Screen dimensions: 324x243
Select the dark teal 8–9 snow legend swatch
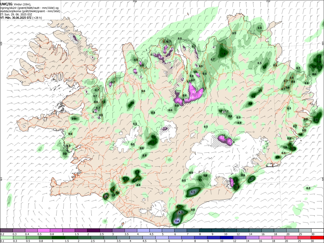click(205, 231)
